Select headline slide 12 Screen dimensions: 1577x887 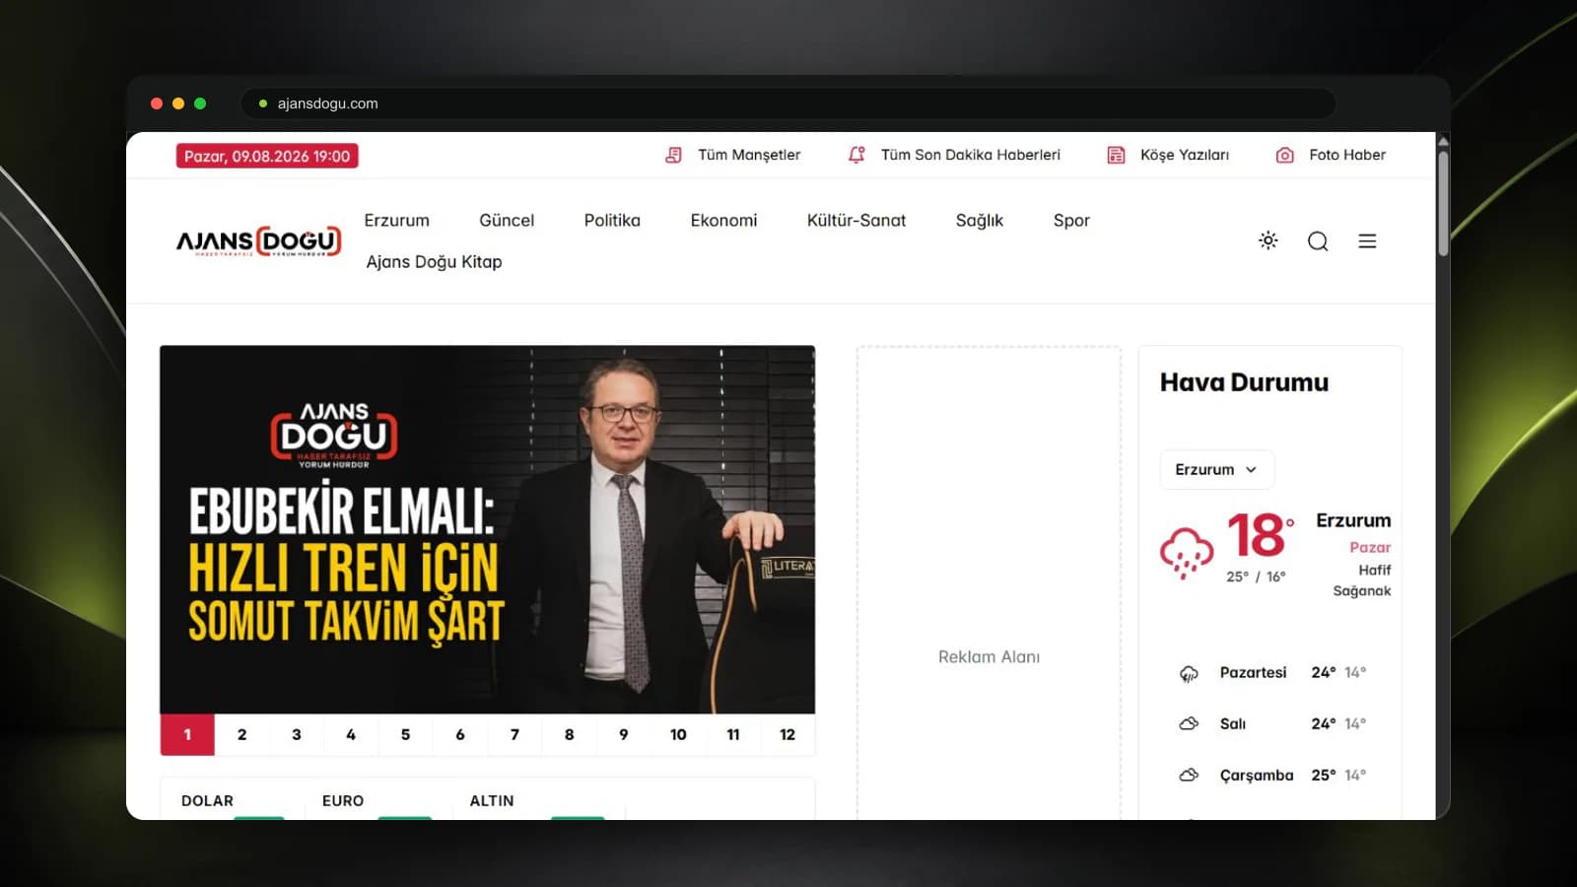click(788, 734)
